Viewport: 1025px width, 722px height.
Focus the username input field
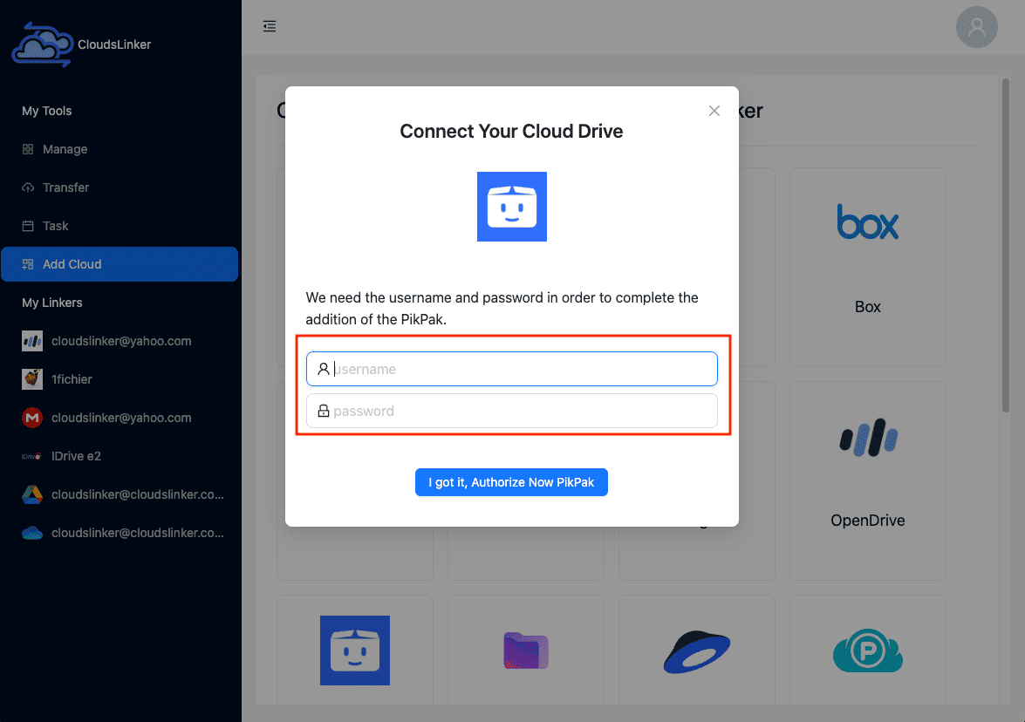512,369
